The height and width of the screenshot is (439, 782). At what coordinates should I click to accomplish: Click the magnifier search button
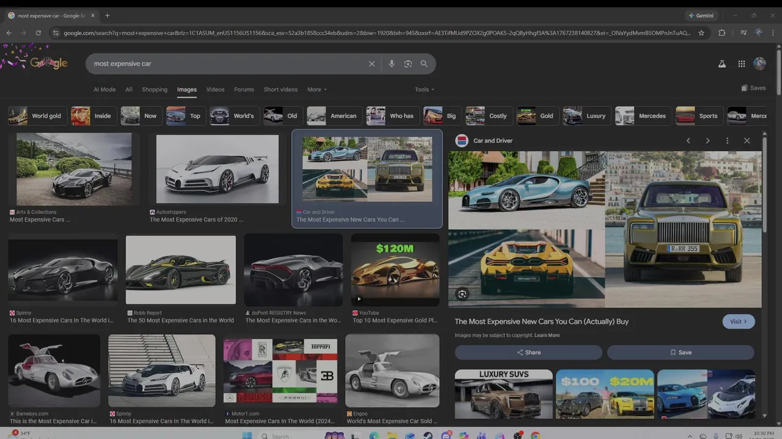(x=424, y=63)
